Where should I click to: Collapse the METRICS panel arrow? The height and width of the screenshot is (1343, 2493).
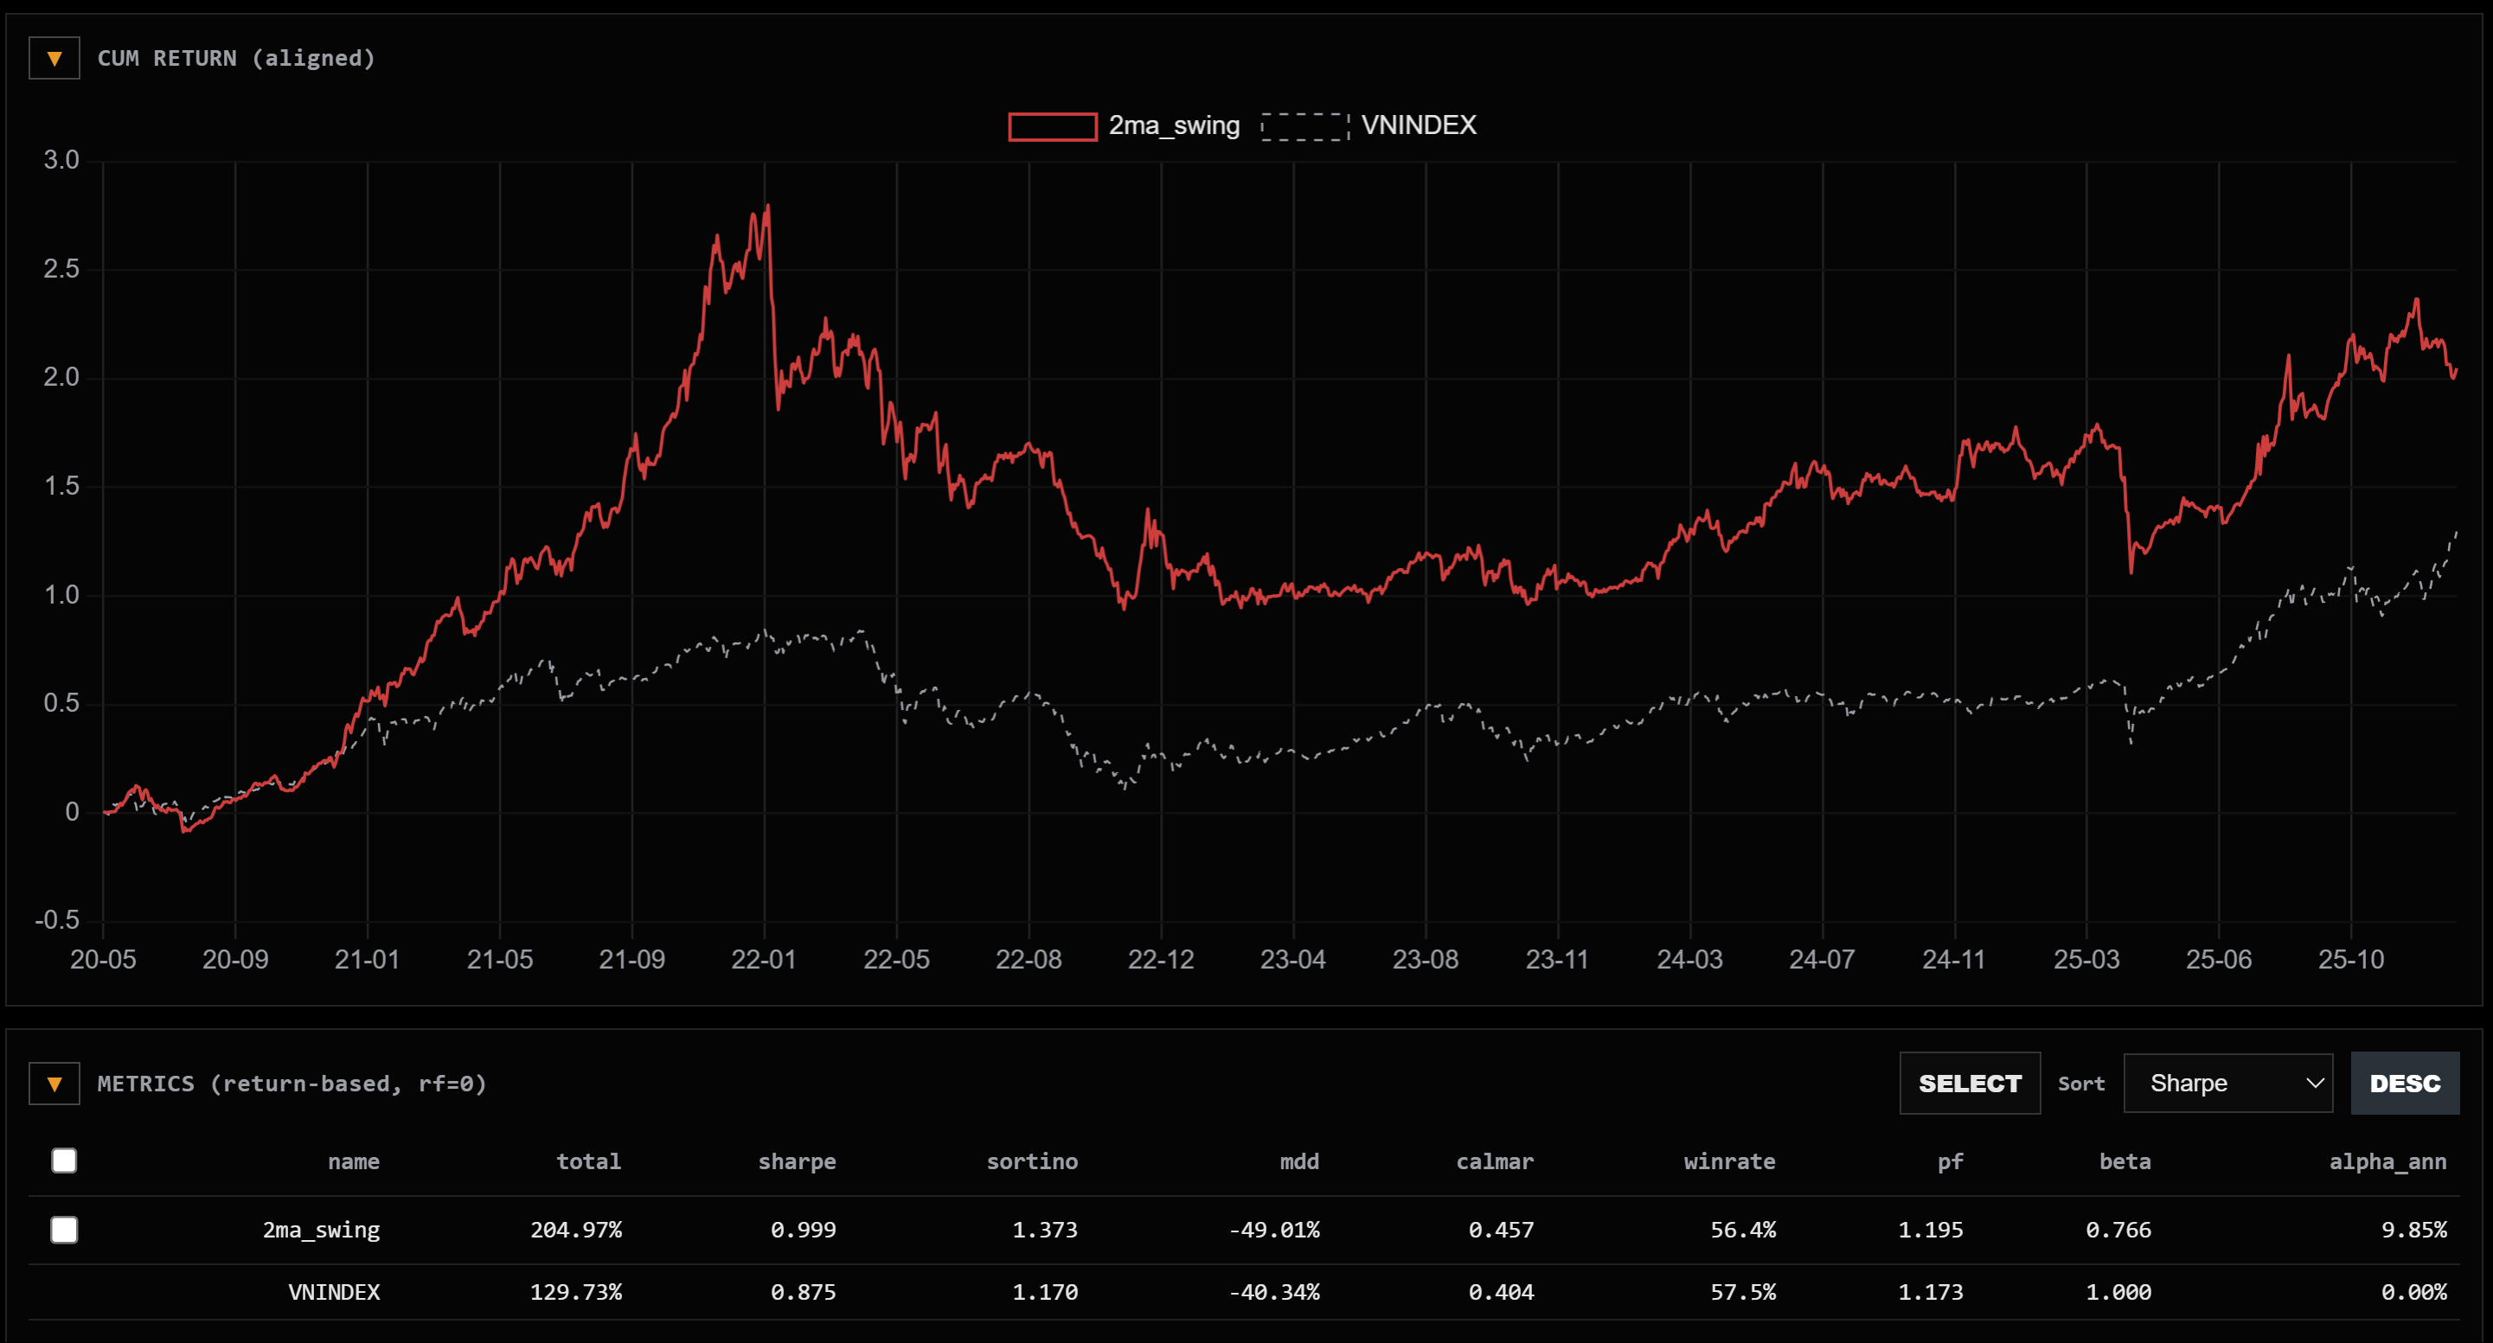[x=54, y=1084]
